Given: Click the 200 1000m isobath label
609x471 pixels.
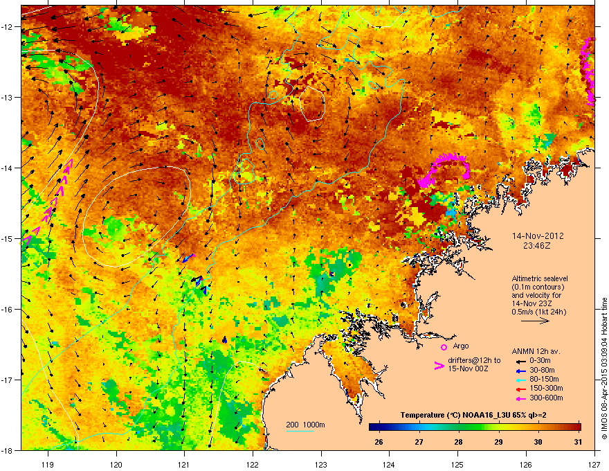Looking at the screenshot, I should 305,425.
